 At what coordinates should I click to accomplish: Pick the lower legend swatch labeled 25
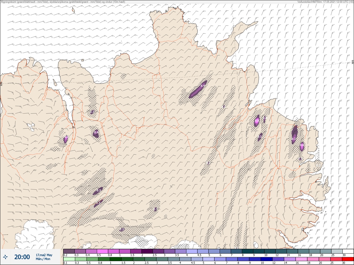point(336,259)
